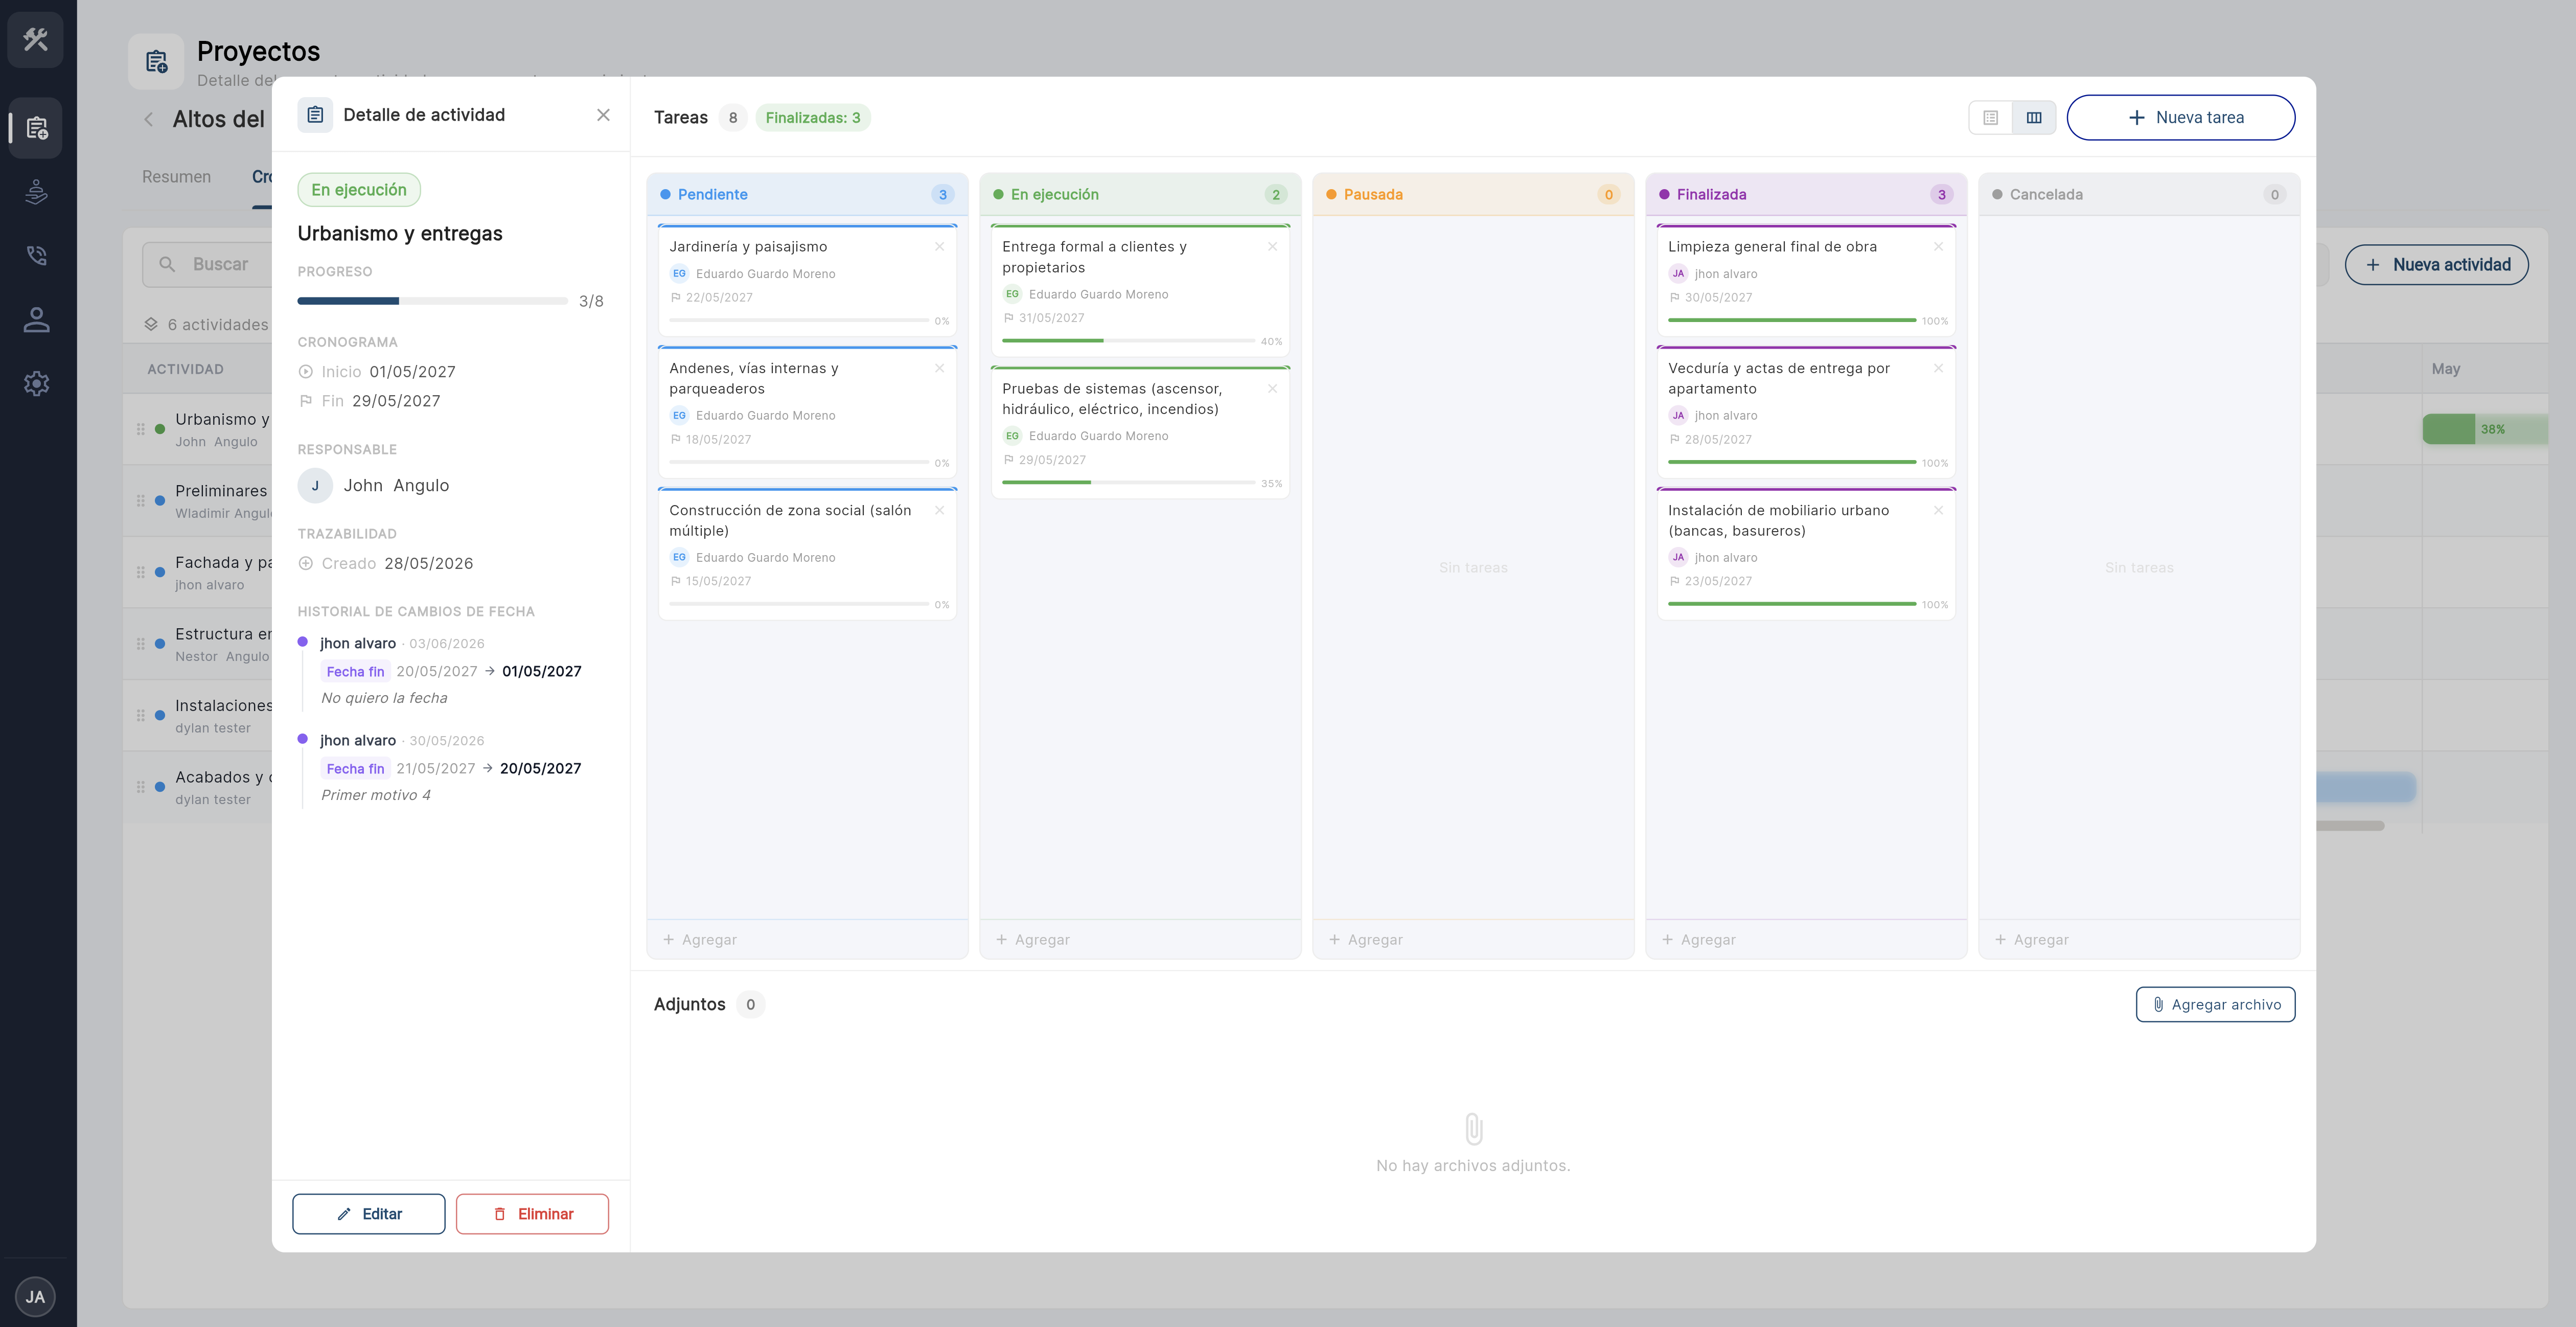
Task: Open the Limpieza general final de obra card
Action: 1806,281
